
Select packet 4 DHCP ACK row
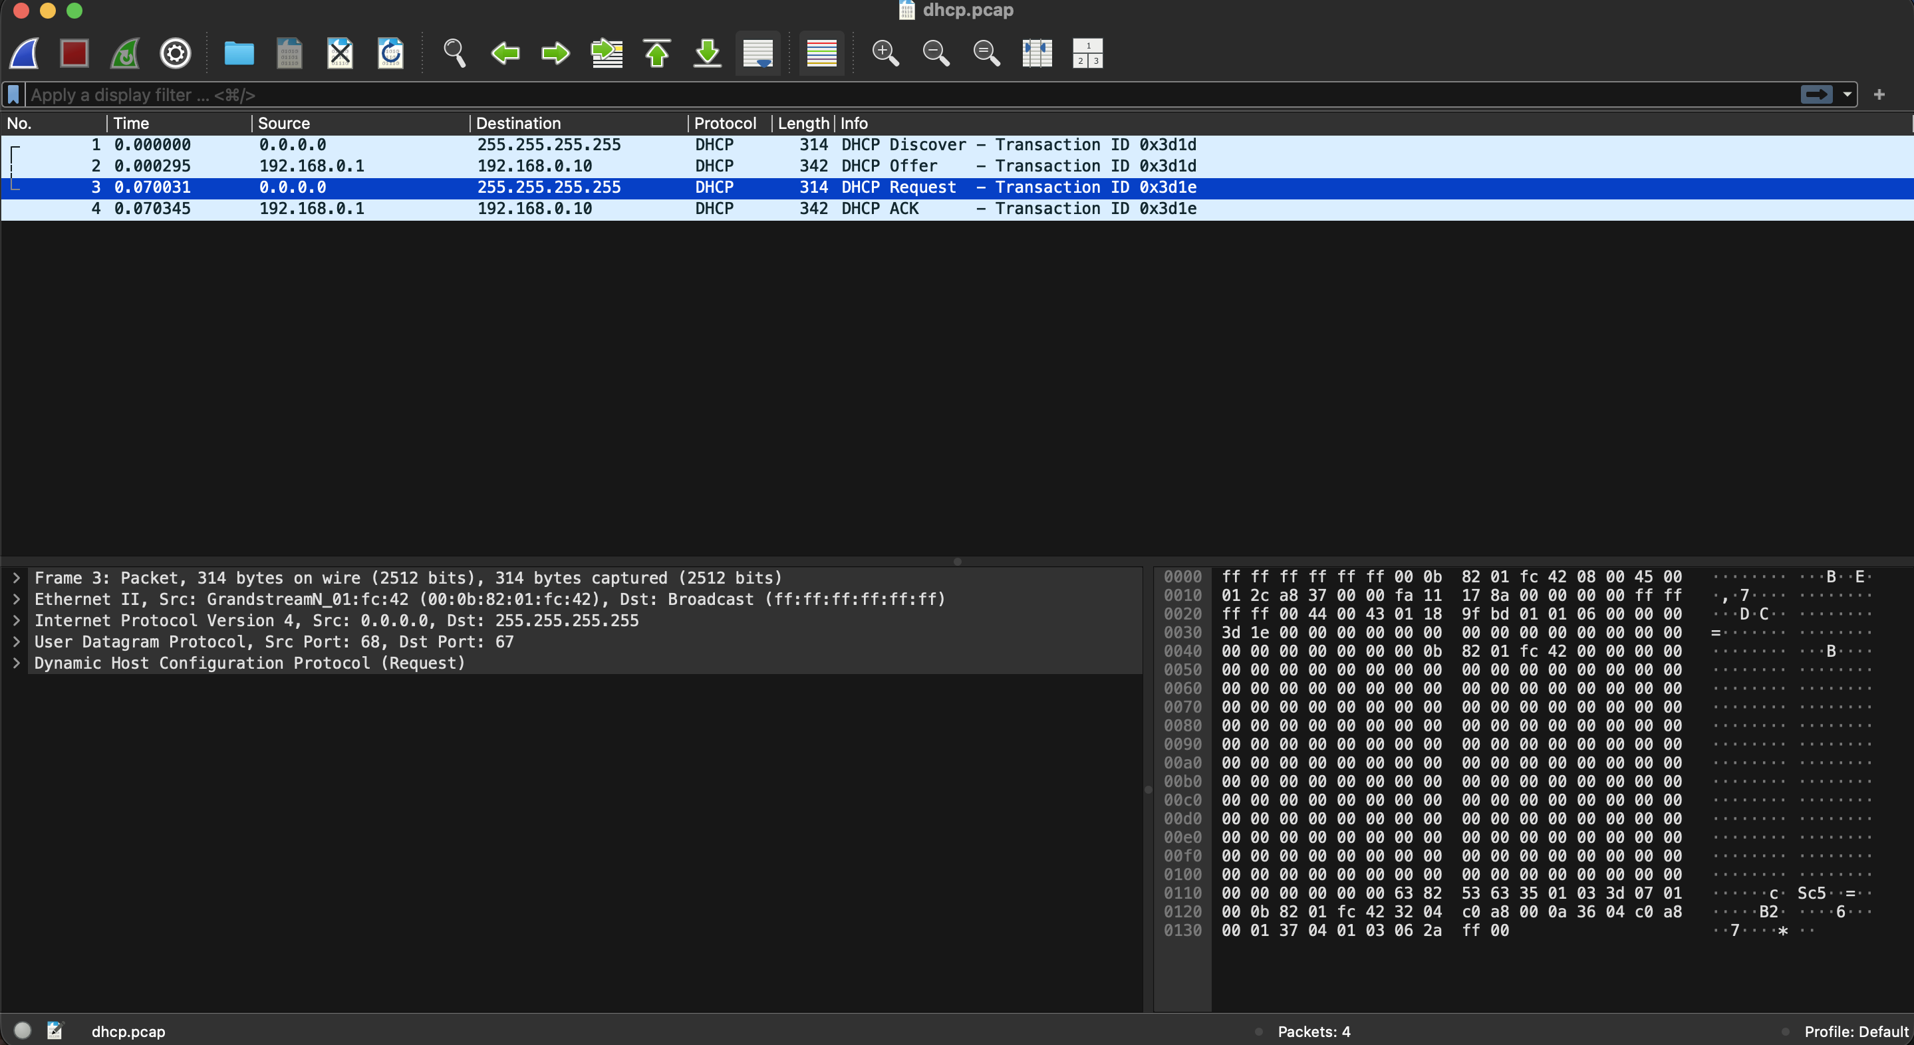point(957,209)
